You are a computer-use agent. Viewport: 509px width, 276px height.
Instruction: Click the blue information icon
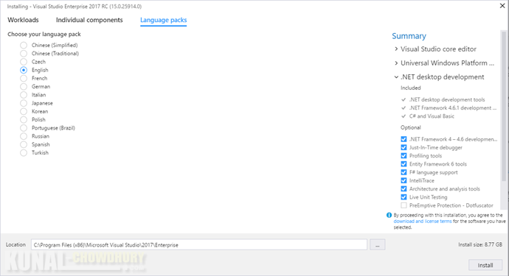389,215
